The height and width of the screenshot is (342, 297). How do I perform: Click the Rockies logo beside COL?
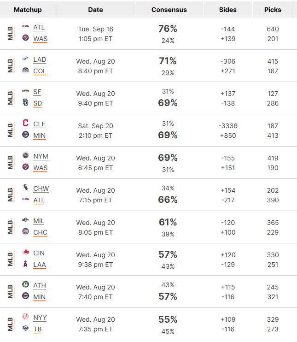pos(25,70)
